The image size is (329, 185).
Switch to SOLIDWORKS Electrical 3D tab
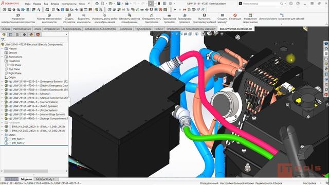[236, 29]
